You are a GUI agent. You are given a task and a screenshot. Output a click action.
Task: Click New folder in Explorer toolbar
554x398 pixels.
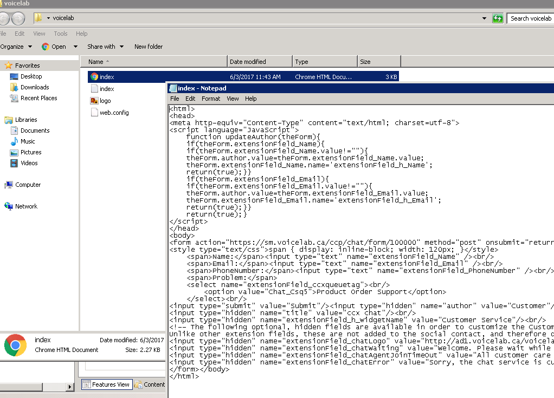click(x=149, y=47)
